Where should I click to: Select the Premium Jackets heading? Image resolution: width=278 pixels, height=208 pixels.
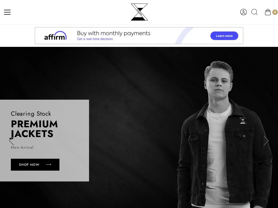pos(34,129)
